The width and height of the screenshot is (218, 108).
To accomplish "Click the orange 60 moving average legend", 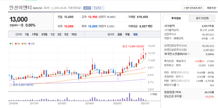I will click(24, 44).
